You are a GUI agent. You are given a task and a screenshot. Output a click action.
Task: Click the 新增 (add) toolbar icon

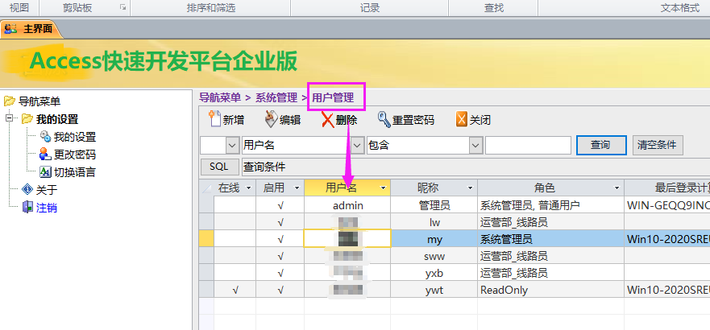[214, 119]
